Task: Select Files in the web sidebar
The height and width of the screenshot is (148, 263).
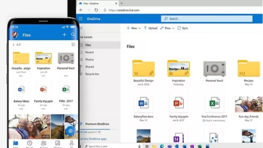Action: 100,45
